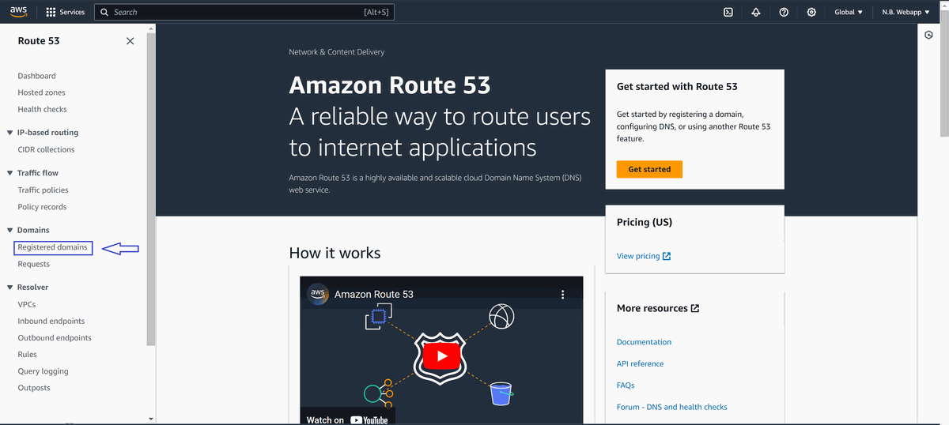
Task: Open Outbound endpoints
Action: tap(55, 337)
